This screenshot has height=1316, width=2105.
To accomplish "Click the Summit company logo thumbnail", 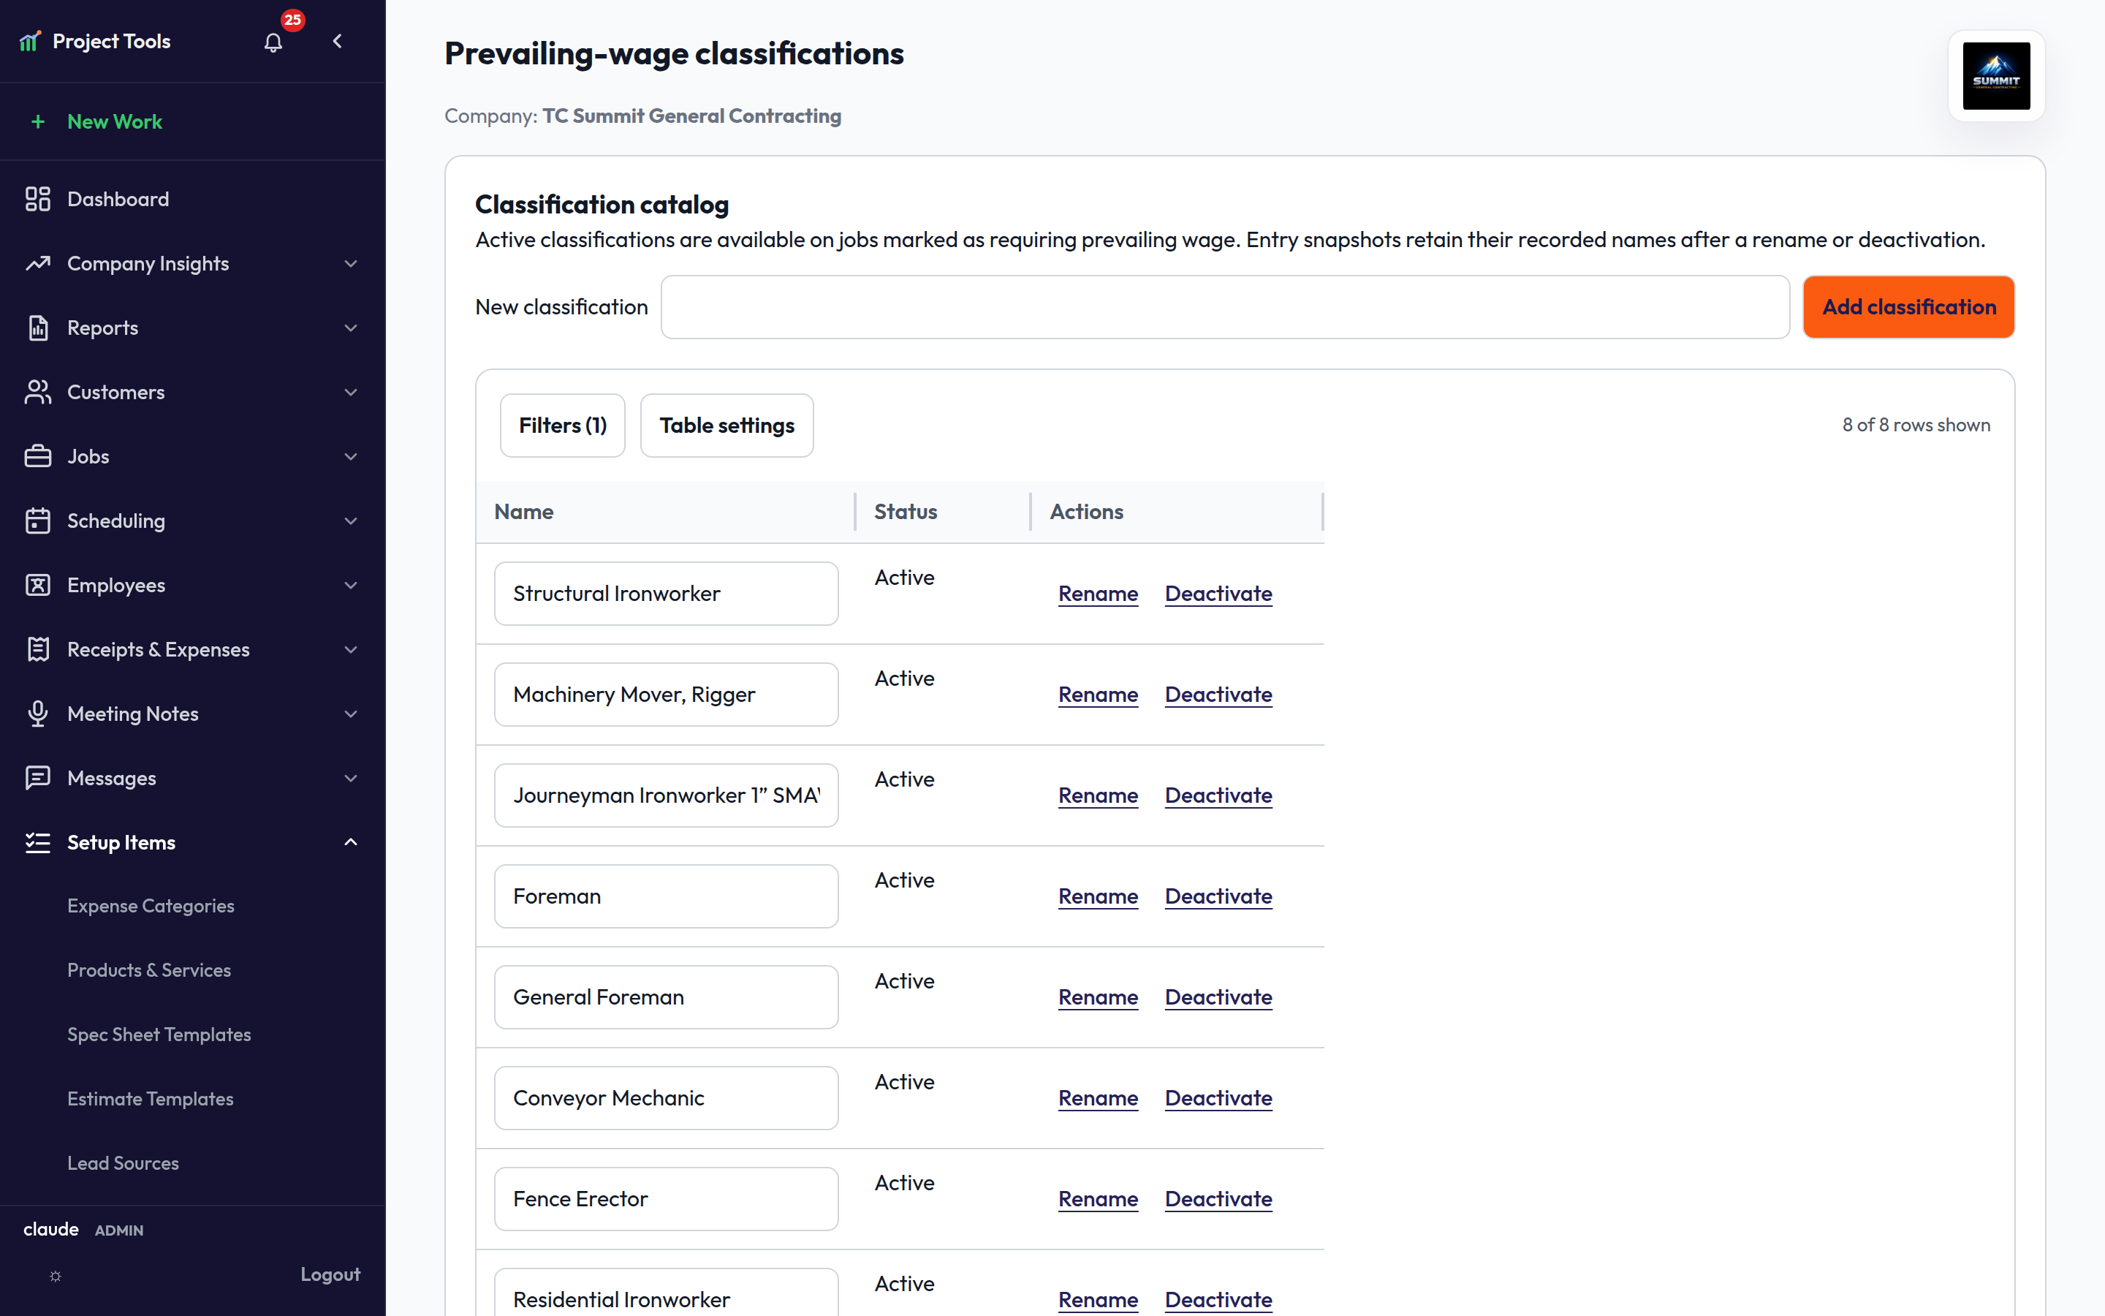I will point(1996,76).
